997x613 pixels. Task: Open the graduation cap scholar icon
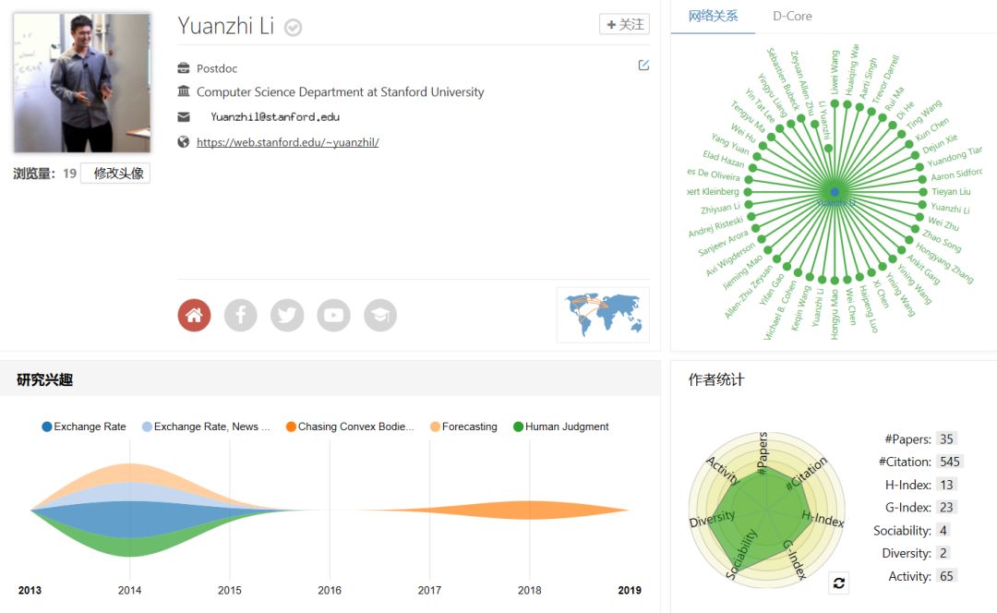tap(380, 315)
